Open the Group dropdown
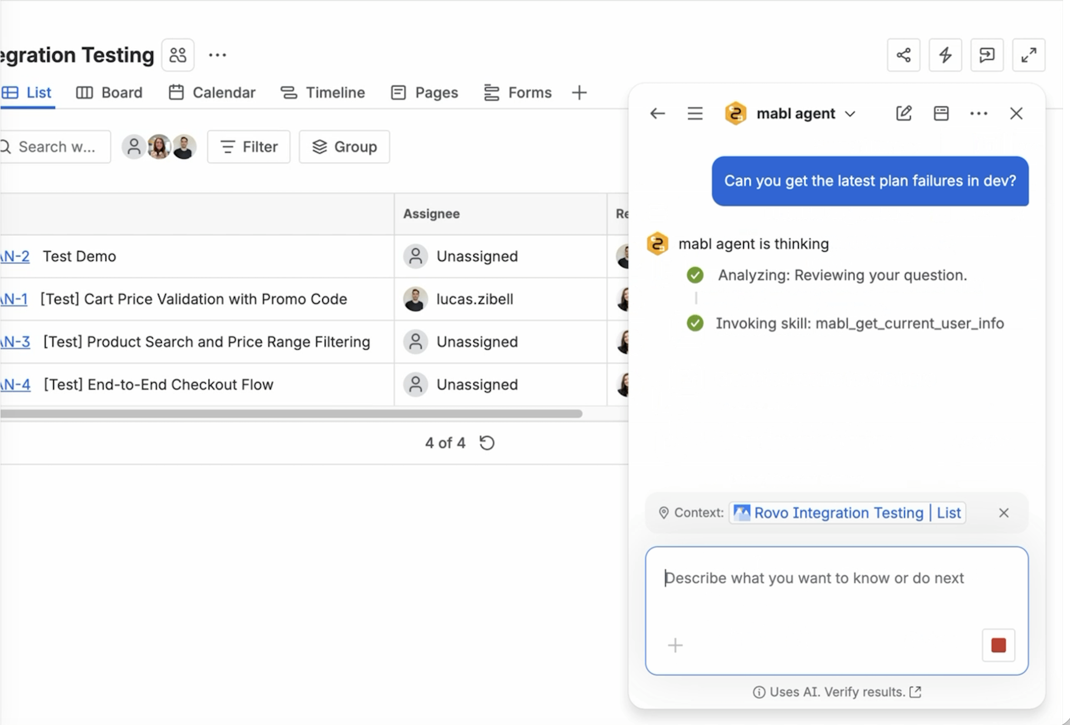 pyautogui.click(x=344, y=147)
